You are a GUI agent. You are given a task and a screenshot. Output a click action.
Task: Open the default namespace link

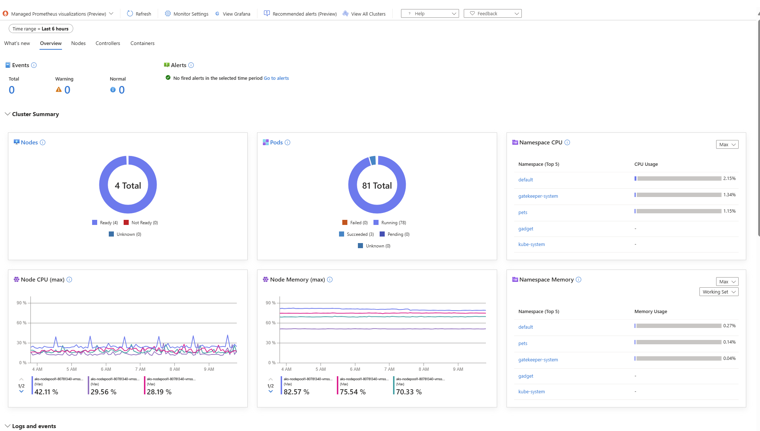pyautogui.click(x=525, y=180)
